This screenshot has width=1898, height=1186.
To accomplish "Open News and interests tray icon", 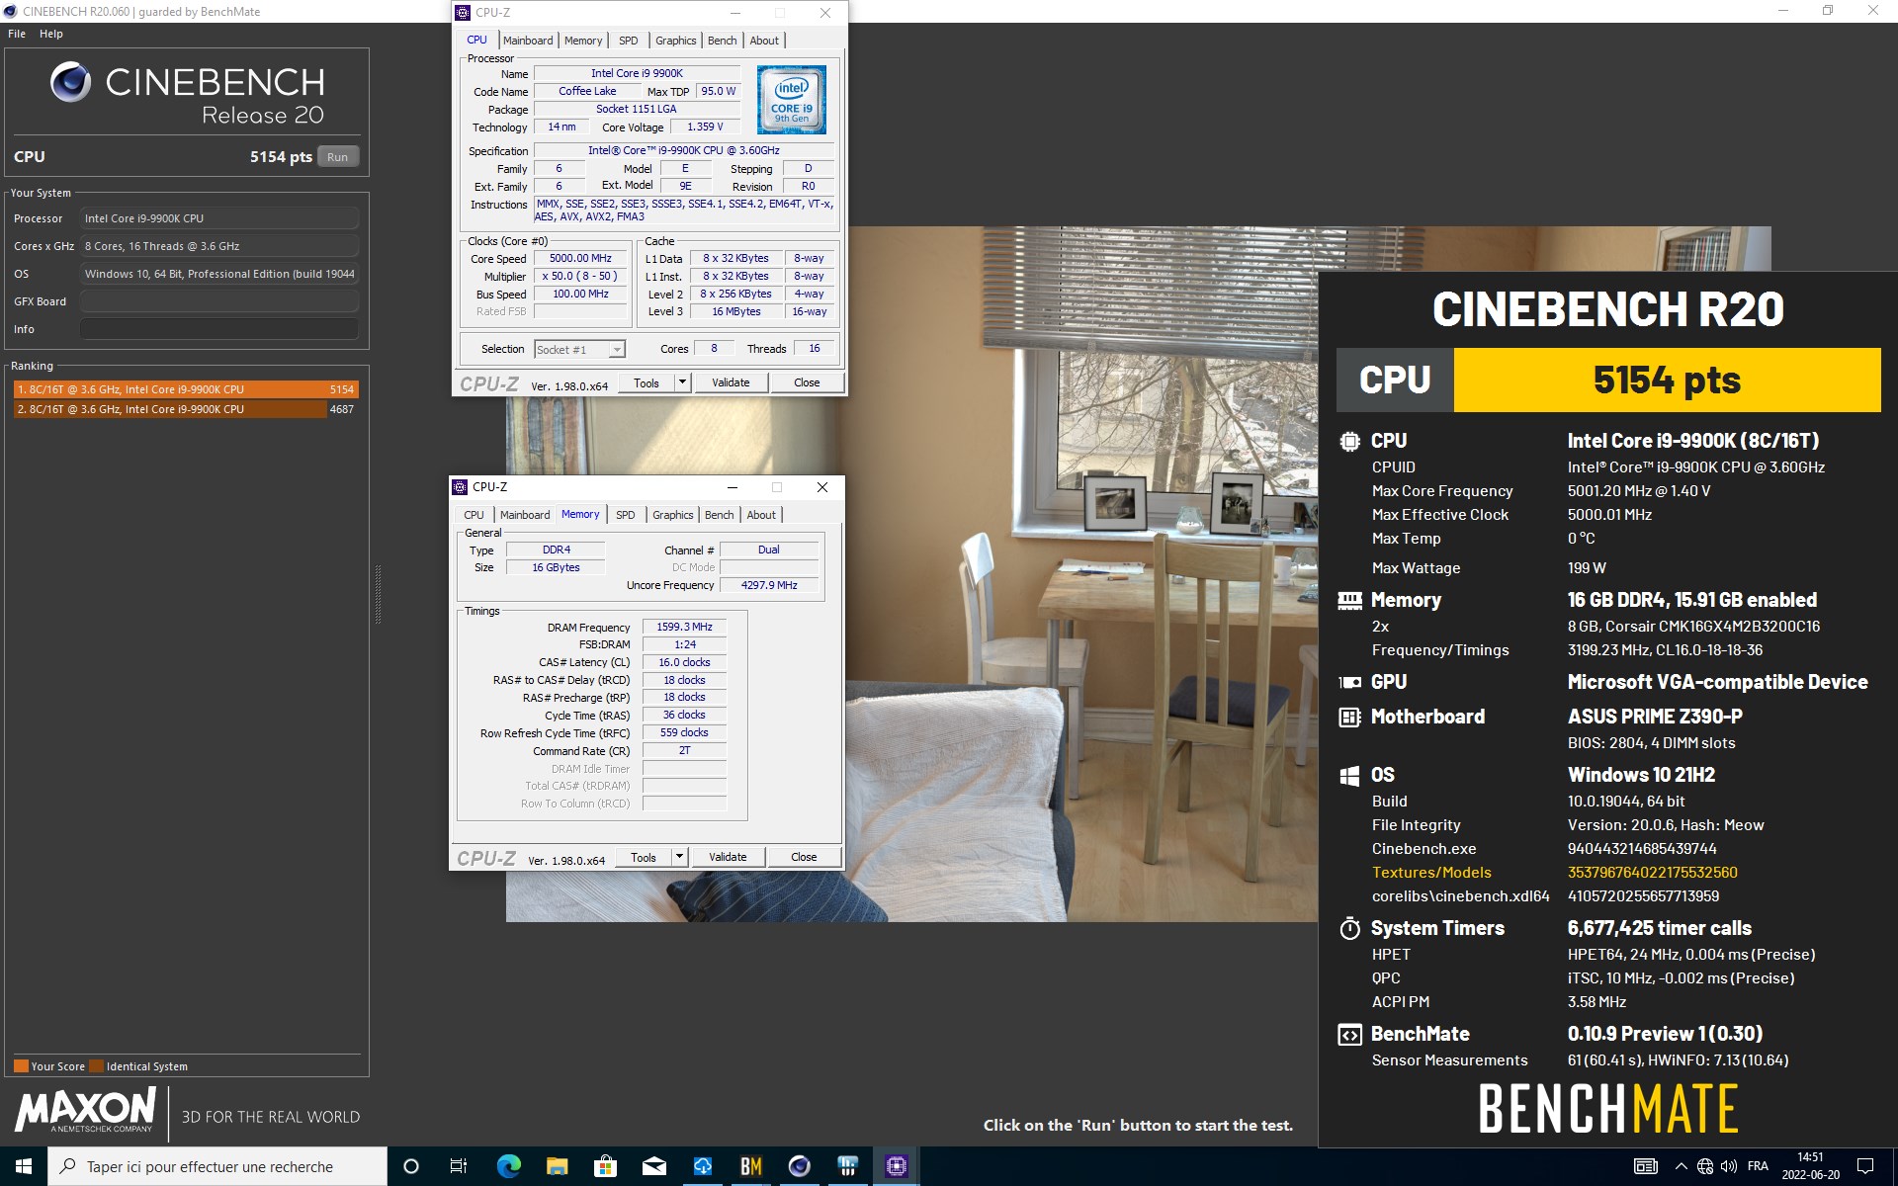I will tap(1645, 1166).
